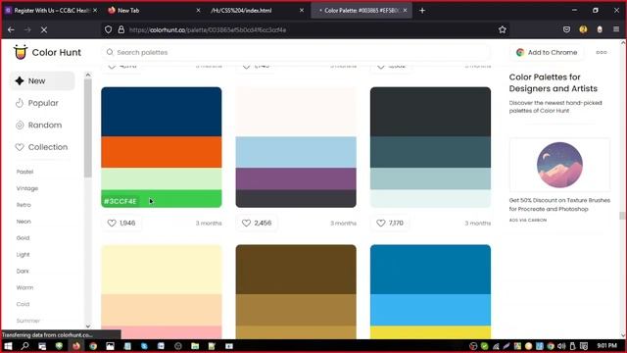Viewport: 627px width, 353px height.
Task: Select the yellow swatch in bottom-right palette
Action: pos(430,332)
